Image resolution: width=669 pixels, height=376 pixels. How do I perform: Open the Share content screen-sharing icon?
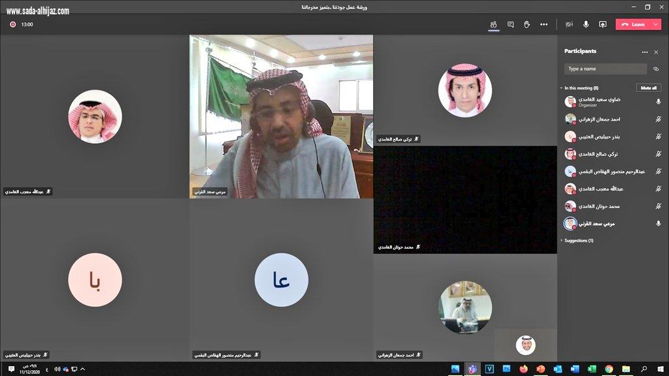pyautogui.click(x=603, y=24)
